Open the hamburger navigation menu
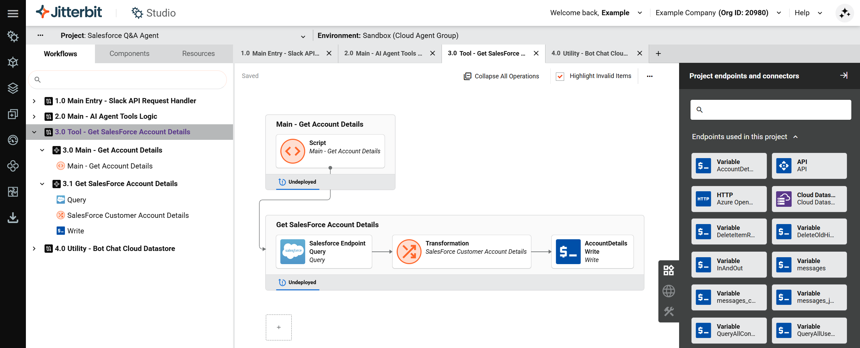This screenshot has height=348, width=860. click(13, 13)
